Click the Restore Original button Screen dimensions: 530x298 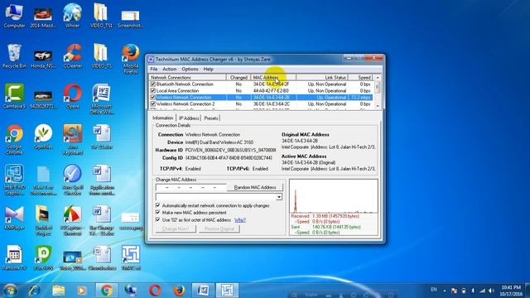tap(219, 228)
